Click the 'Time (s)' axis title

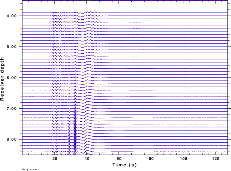coord(125,165)
